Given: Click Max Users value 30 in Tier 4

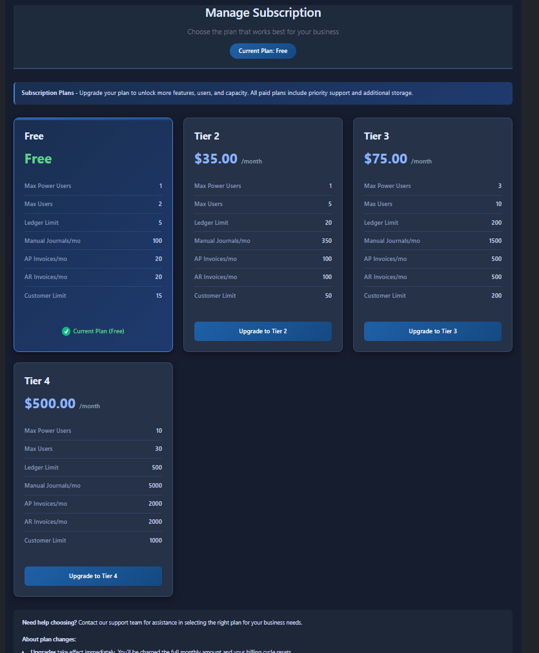Looking at the screenshot, I should (159, 449).
